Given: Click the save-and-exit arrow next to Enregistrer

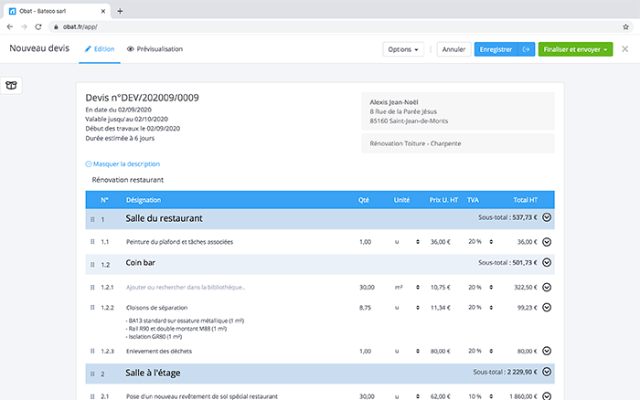Looking at the screenshot, I should coord(526,49).
